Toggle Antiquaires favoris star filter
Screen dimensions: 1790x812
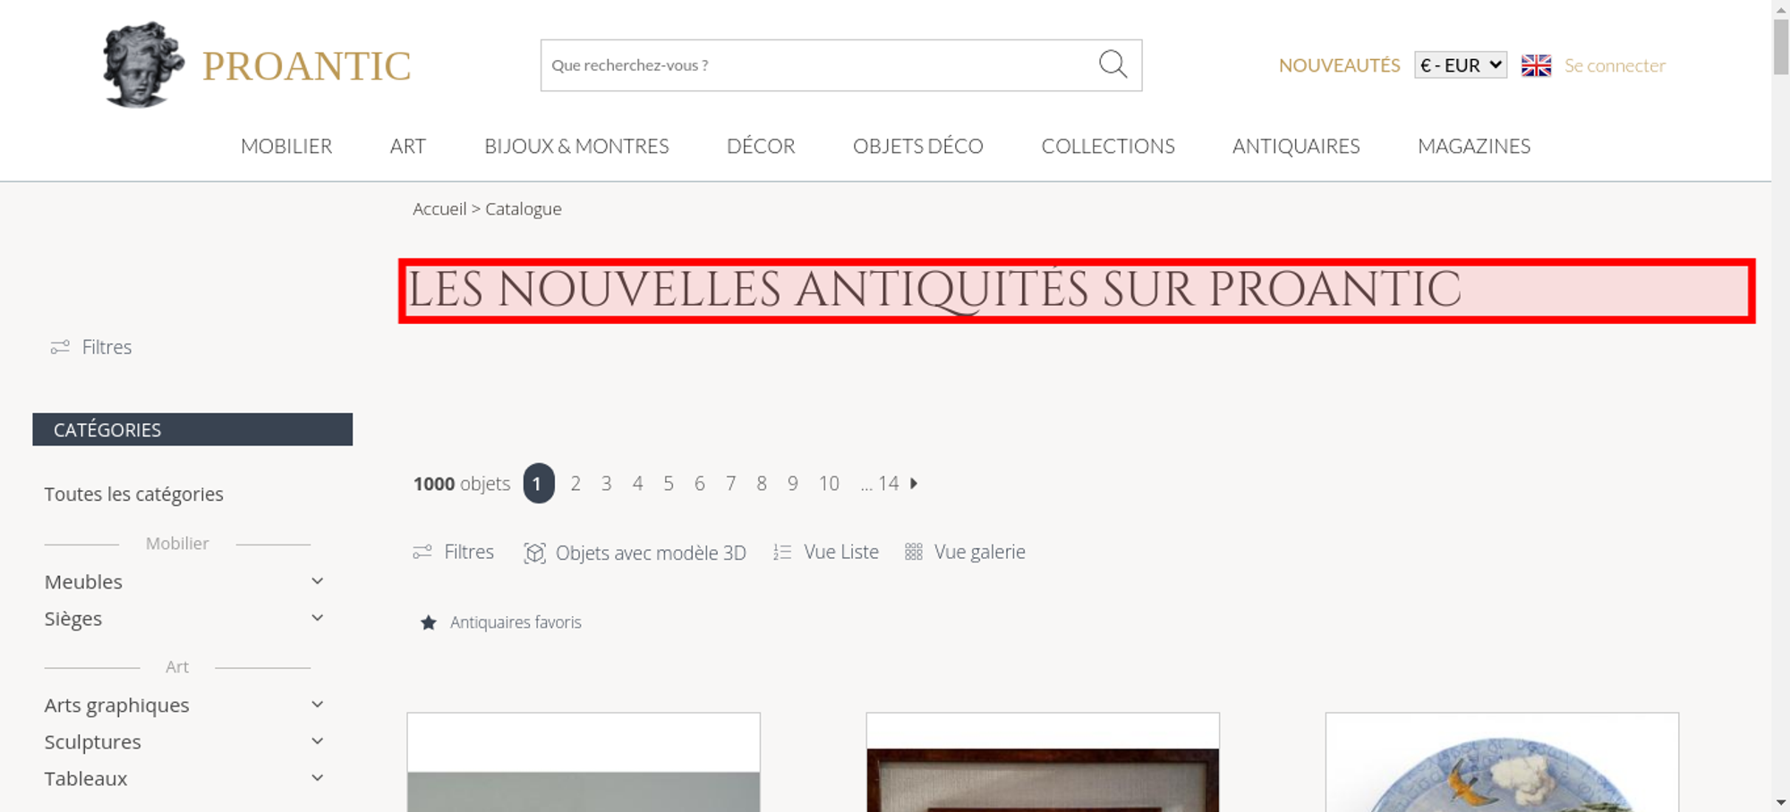pos(500,622)
